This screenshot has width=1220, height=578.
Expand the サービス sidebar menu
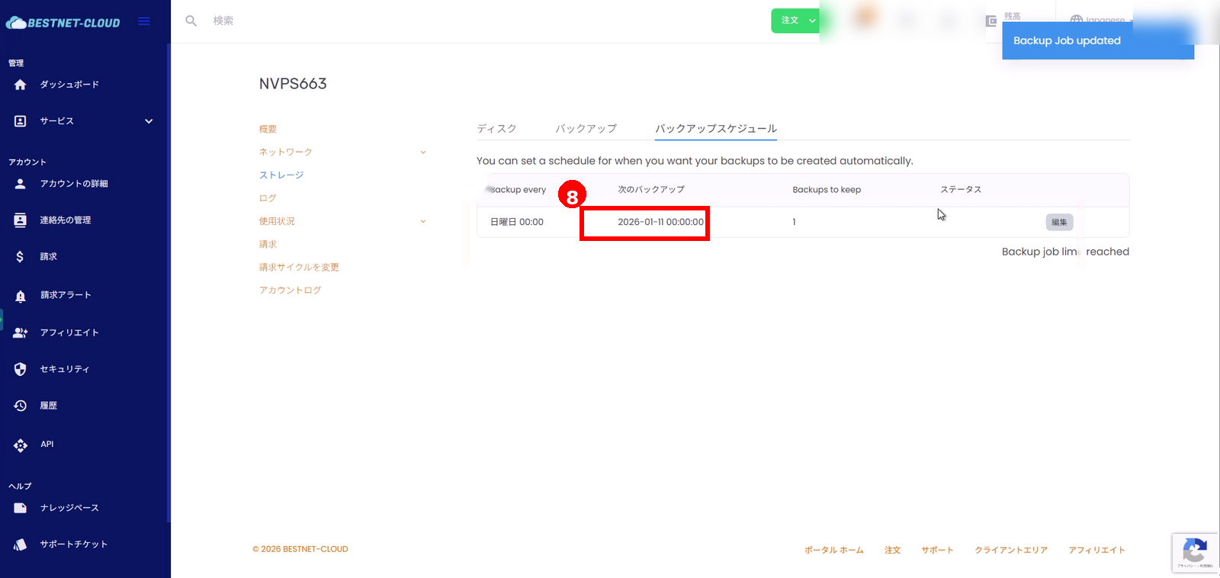point(149,121)
